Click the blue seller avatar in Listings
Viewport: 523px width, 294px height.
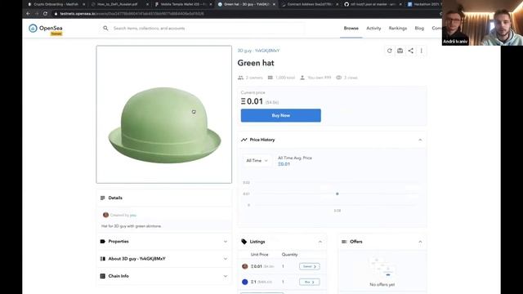pyautogui.click(x=245, y=282)
